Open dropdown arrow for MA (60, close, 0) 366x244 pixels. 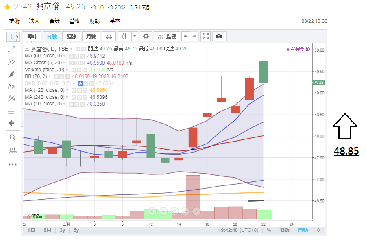pyautogui.click(x=64, y=56)
